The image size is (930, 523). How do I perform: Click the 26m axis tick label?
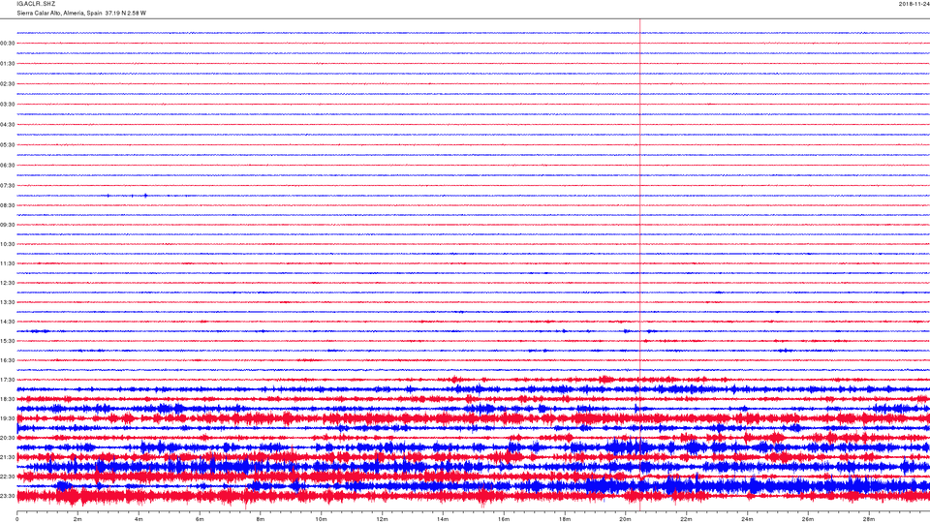point(808,519)
